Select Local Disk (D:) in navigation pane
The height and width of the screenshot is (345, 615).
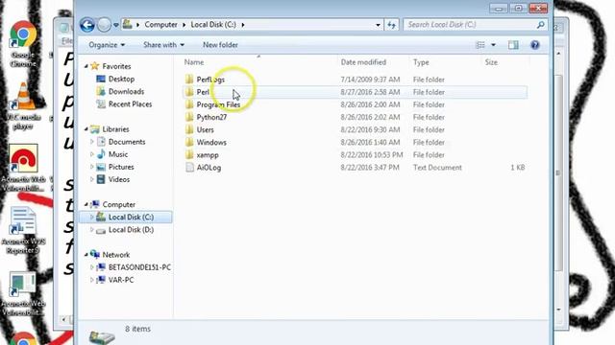[x=131, y=230]
